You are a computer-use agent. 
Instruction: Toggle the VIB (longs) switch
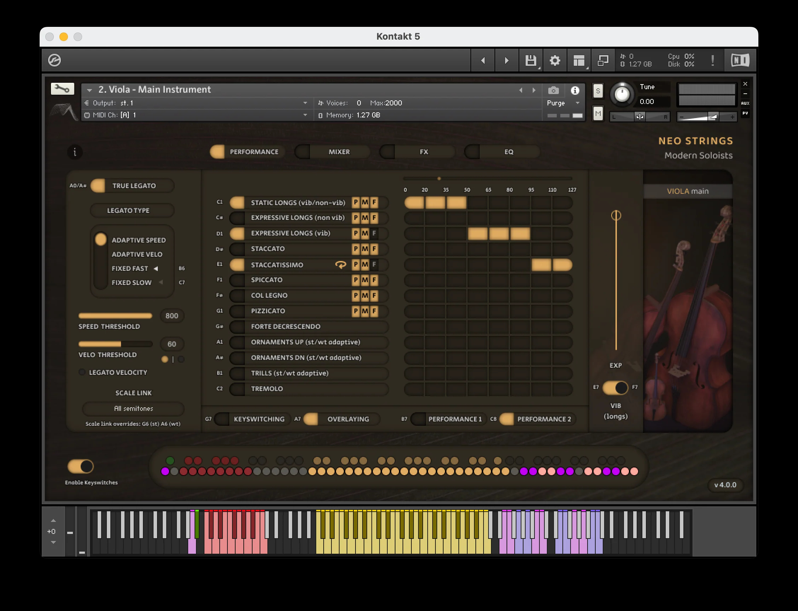coord(615,388)
